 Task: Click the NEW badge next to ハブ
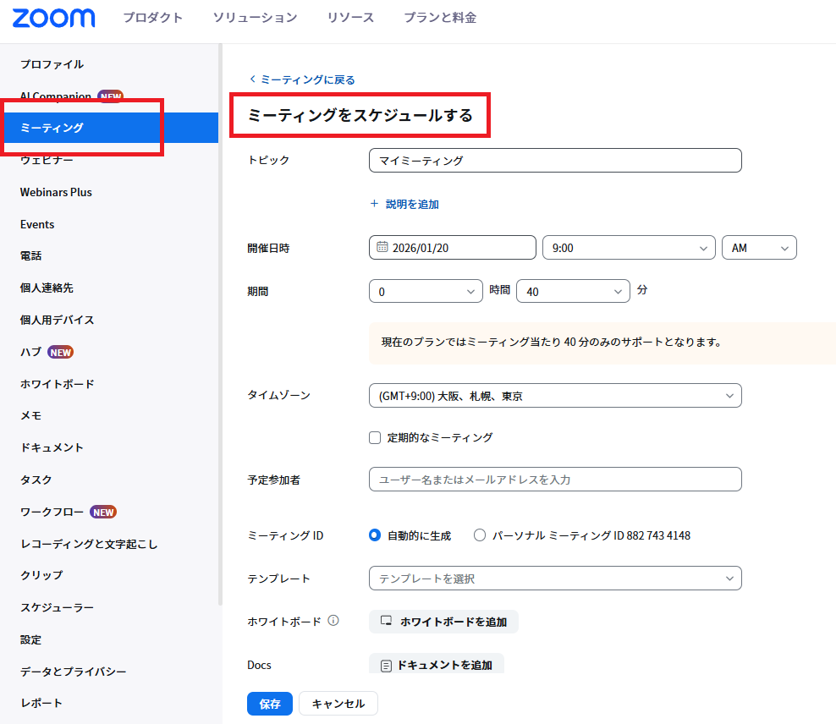(x=60, y=352)
